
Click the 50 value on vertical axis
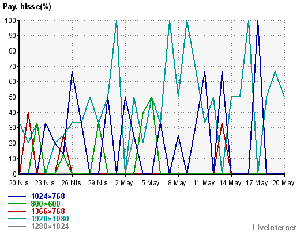click(13, 97)
